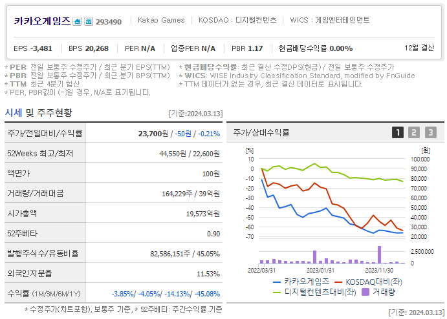Switch chart to tab 3

click(x=431, y=132)
